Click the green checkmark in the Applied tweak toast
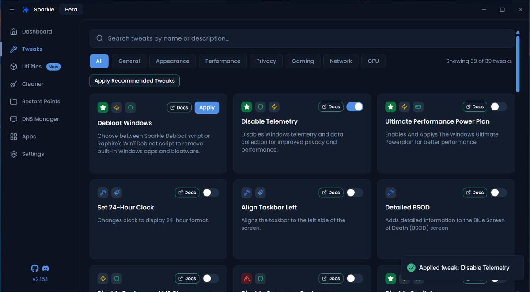This screenshot has width=530, height=292. (411, 268)
